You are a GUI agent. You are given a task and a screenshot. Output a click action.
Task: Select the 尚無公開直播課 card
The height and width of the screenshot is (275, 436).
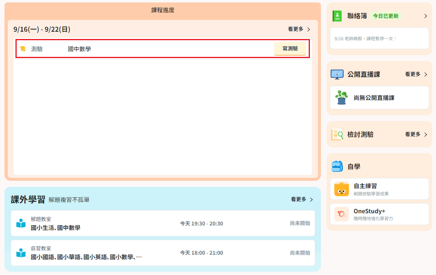coord(379,97)
